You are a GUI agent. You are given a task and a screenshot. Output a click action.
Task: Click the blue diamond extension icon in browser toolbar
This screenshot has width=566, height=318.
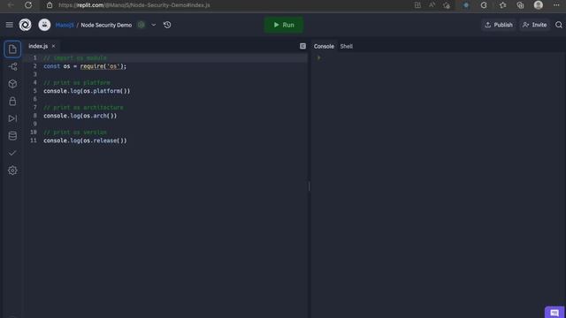pyautogui.click(x=466, y=5)
